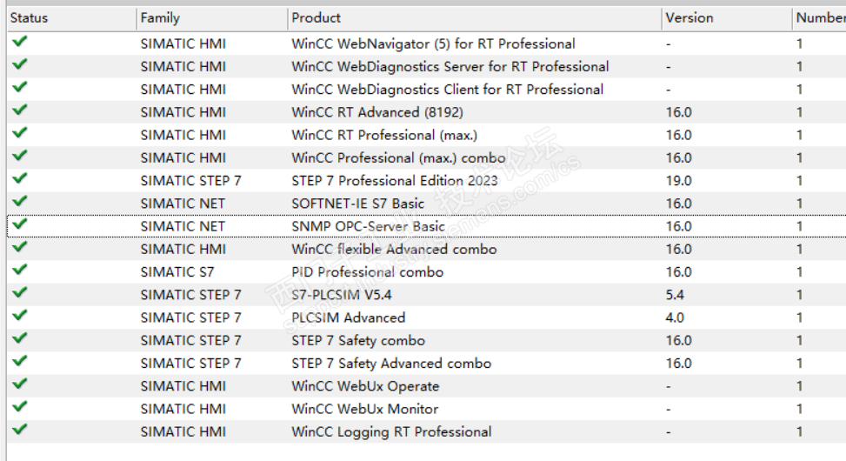Click status checkmark for WinCC WebUx Monitor
The image size is (846, 461).
[20, 407]
